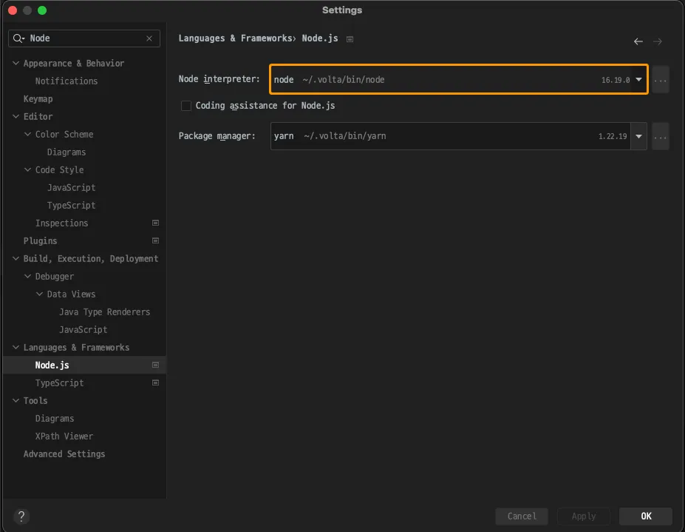This screenshot has height=532, width=685.
Task: Open Advanced Settings
Action: pyautogui.click(x=64, y=454)
